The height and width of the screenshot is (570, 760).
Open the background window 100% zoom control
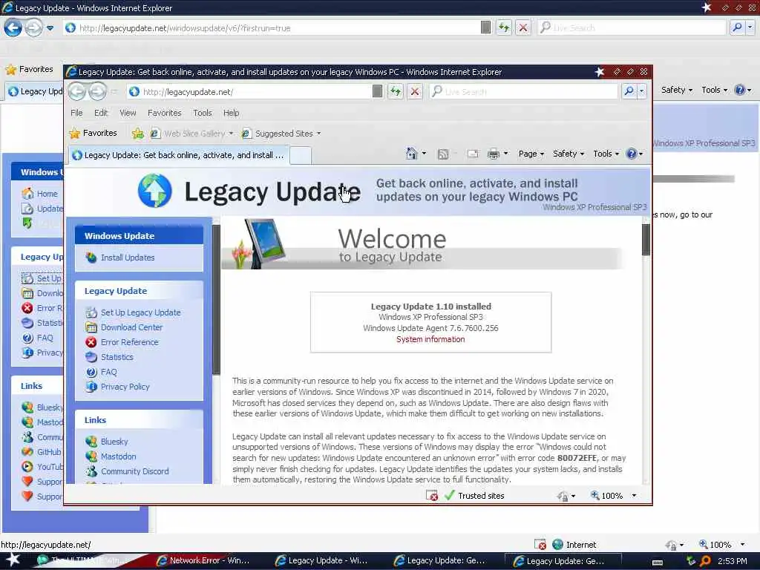(x=721, y=545)
